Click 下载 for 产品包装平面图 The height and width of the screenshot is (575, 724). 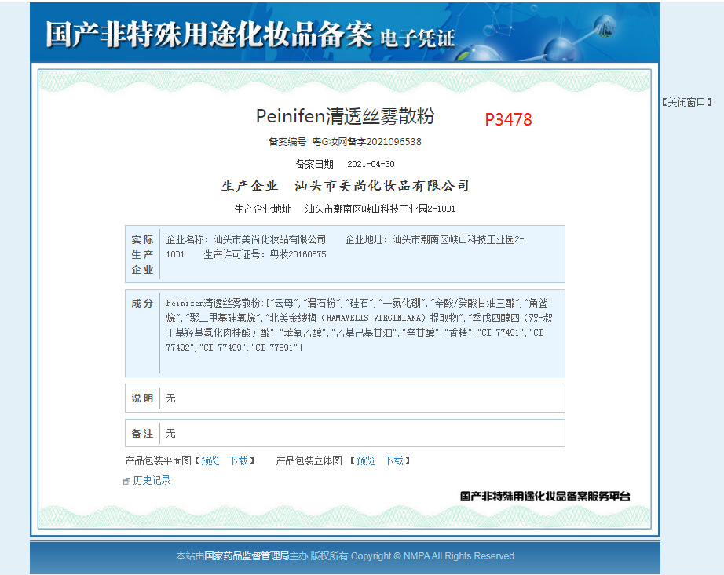pos(239,460)
